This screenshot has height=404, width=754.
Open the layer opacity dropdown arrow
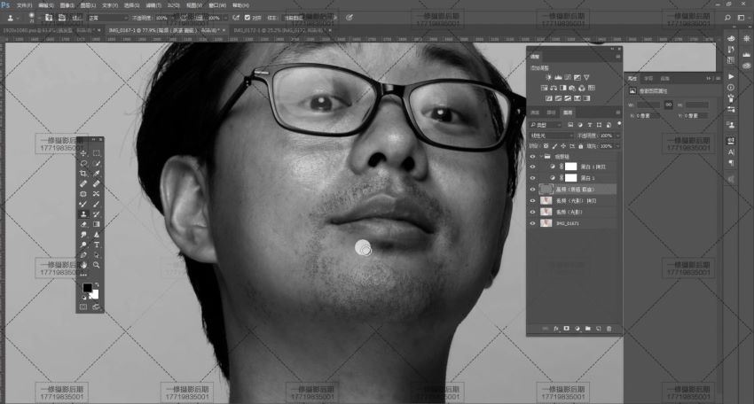click(x=617, y=136)
